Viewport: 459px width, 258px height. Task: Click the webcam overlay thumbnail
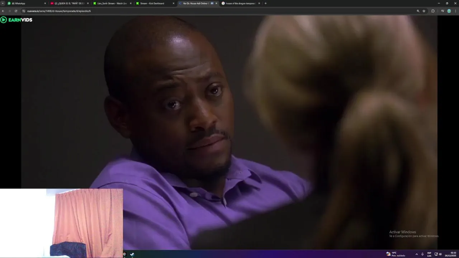pos(61,223)
